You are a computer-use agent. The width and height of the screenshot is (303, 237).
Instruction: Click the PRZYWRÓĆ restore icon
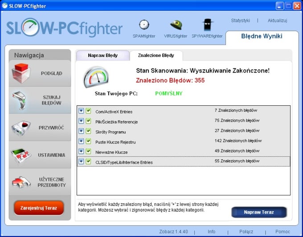(x=21, y=128)
